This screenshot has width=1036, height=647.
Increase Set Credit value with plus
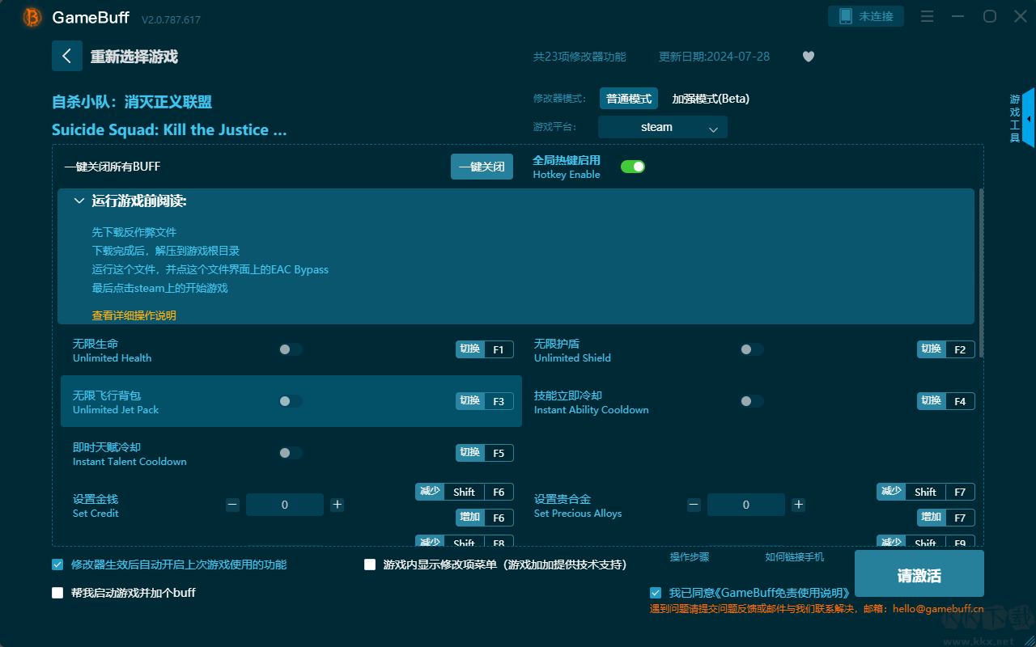[x=338, y=505]
